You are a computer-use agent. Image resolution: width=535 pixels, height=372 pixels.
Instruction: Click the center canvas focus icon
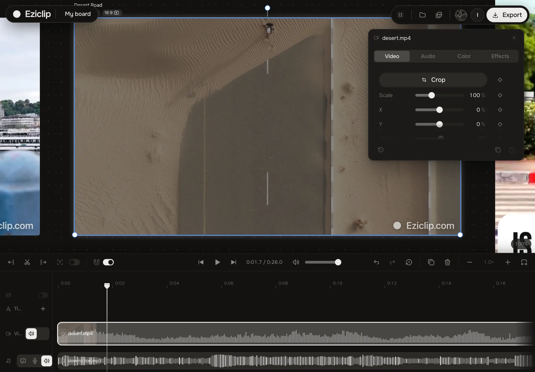(x=400, y=15)
